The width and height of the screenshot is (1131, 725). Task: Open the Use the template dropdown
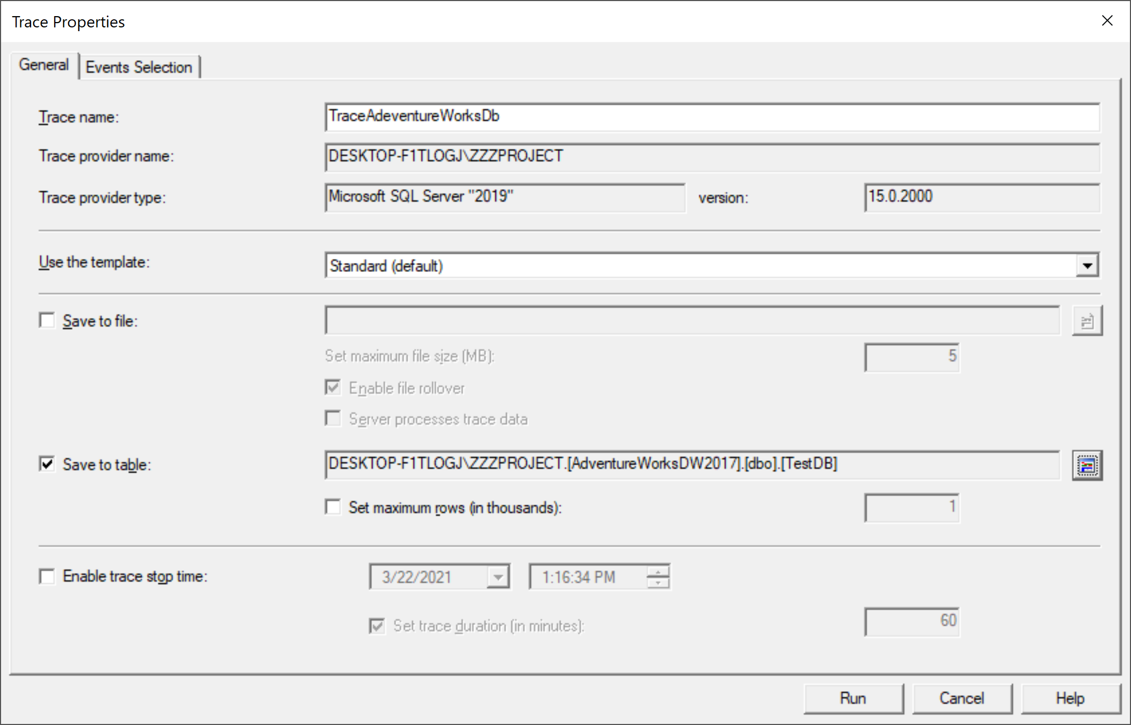pos(1087,265)
